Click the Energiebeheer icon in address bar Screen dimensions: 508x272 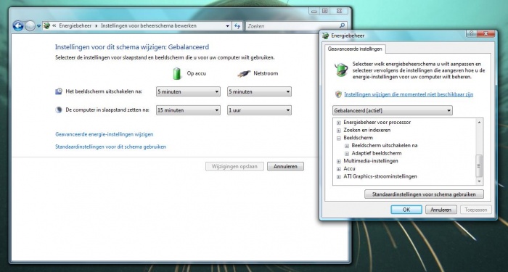click(46, 26)
